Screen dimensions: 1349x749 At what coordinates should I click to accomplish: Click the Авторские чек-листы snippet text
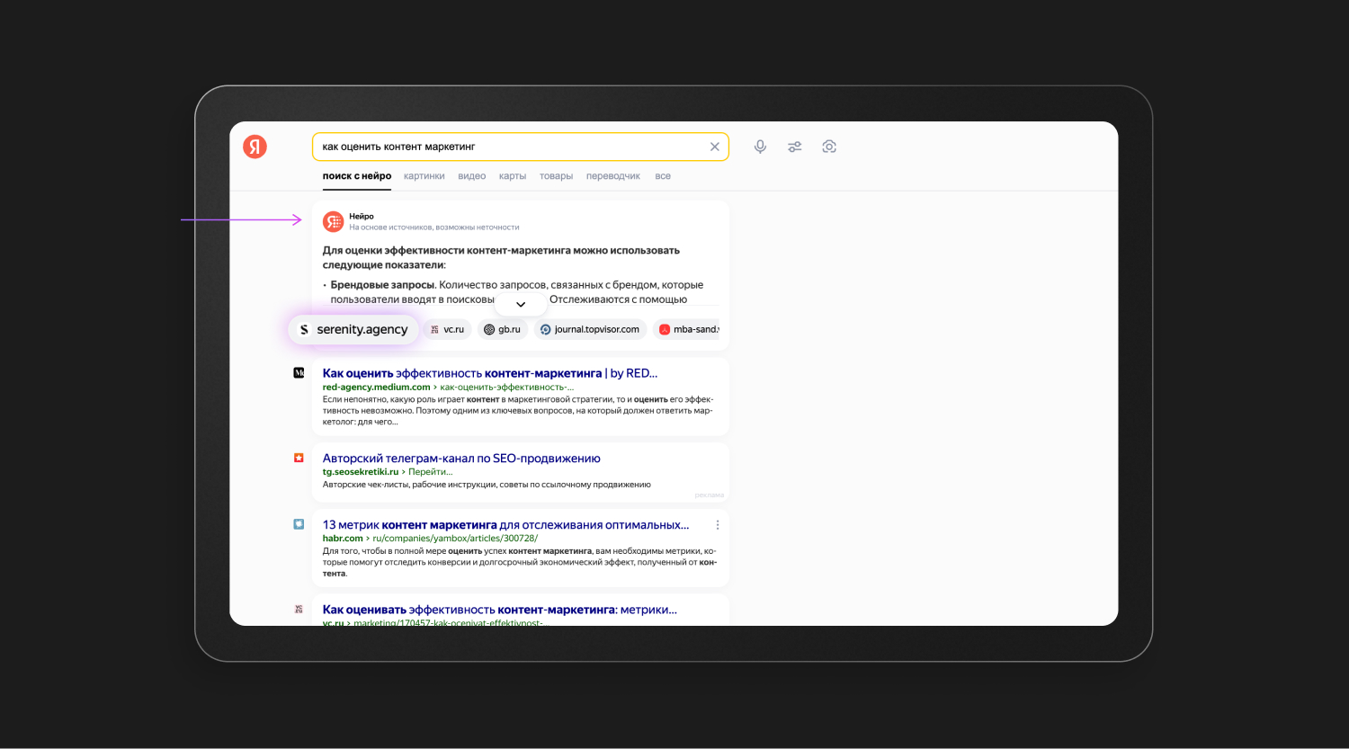pyautogui.click(x=487, y=485)
